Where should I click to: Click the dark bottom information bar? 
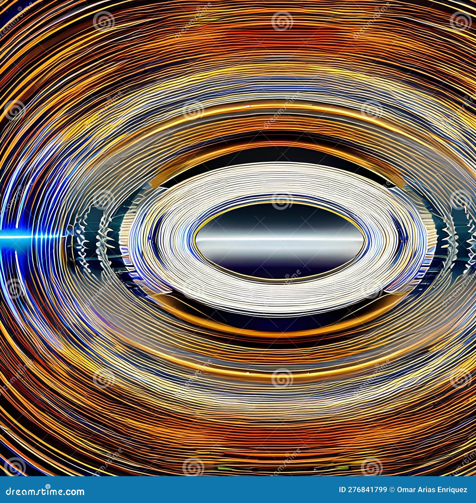coord(238,490)
